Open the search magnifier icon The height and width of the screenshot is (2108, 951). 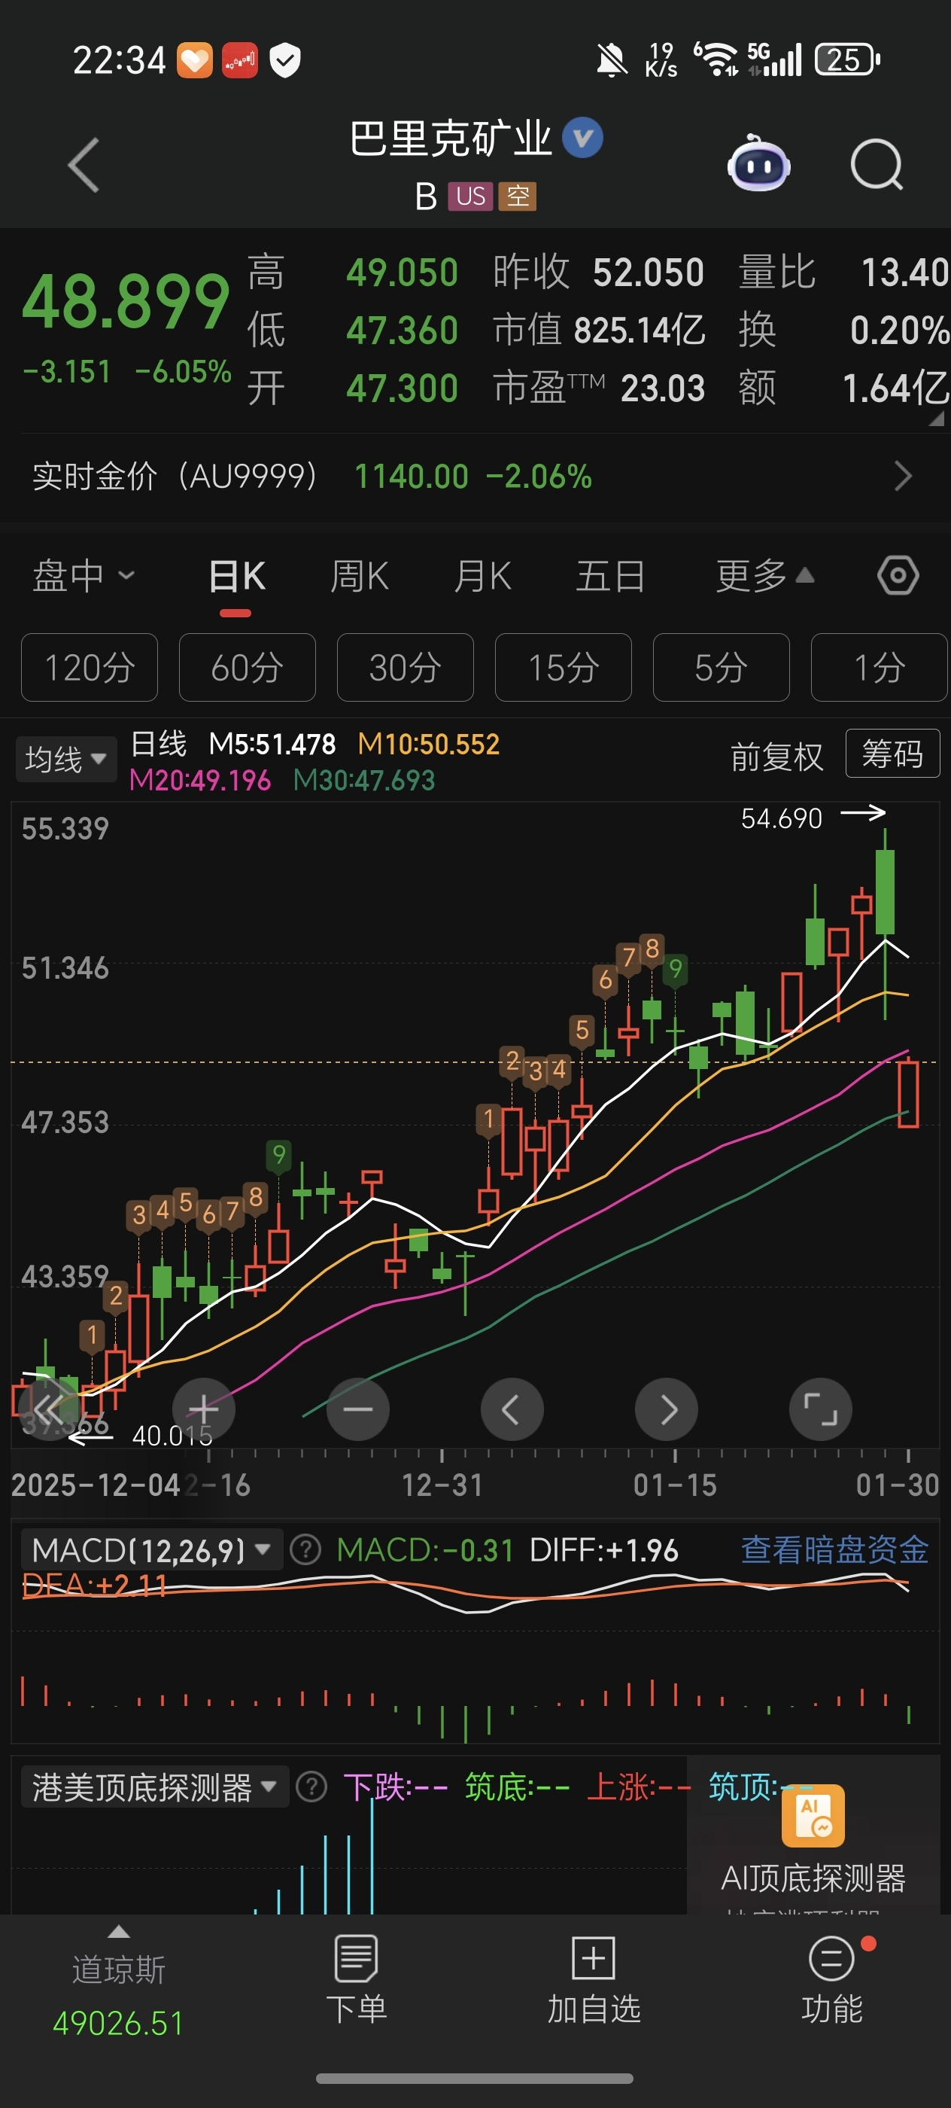[877, 166]
